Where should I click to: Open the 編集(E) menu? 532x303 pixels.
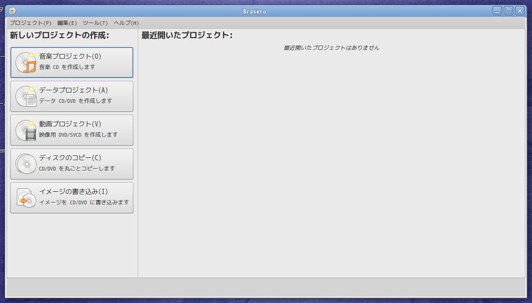tap(67, 23)
